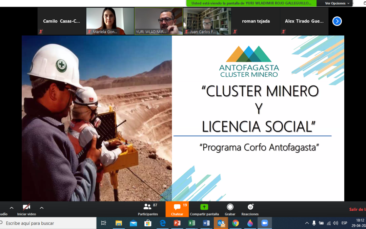Click muted mic icon on roman tejada tile
This screenshot has width=366, height=229.
click(235, 32)
